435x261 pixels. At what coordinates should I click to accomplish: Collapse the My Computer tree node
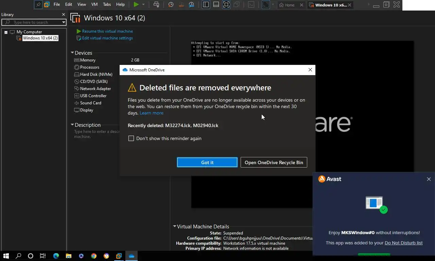[6, 32]
